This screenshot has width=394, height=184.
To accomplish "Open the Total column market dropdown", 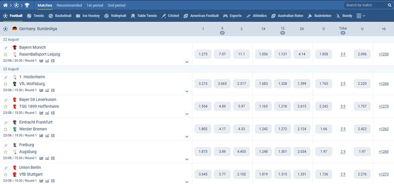I will (x=343, y=33).
